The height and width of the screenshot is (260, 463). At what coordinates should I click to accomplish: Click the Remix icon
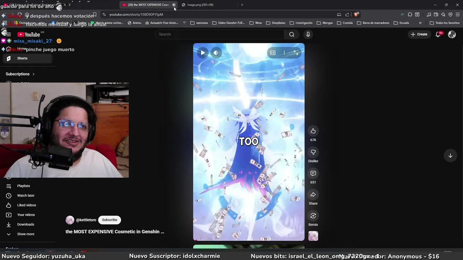[313, 216]
